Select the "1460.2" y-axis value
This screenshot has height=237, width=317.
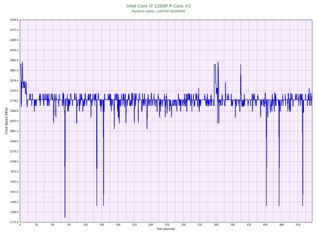click(x=14, y=202)
